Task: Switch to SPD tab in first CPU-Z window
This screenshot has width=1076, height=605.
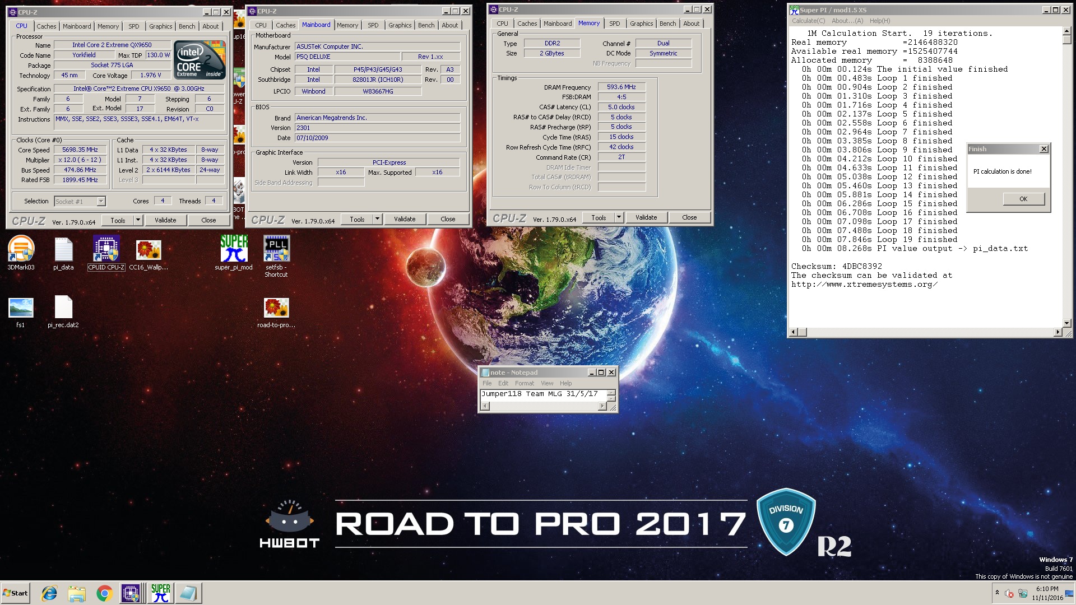Action: click(134, 26)
